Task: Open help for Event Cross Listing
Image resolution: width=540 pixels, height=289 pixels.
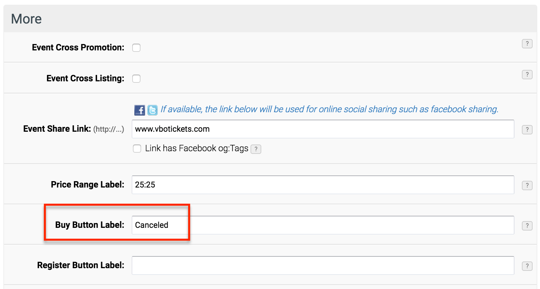Action: pyautogui.click(x=527, y=75)
